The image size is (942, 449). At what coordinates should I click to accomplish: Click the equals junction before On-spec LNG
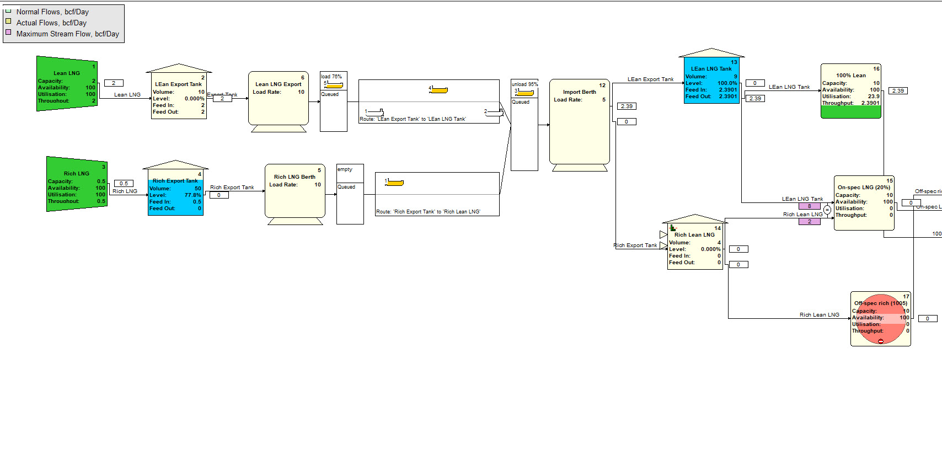[x=827, y=210]
